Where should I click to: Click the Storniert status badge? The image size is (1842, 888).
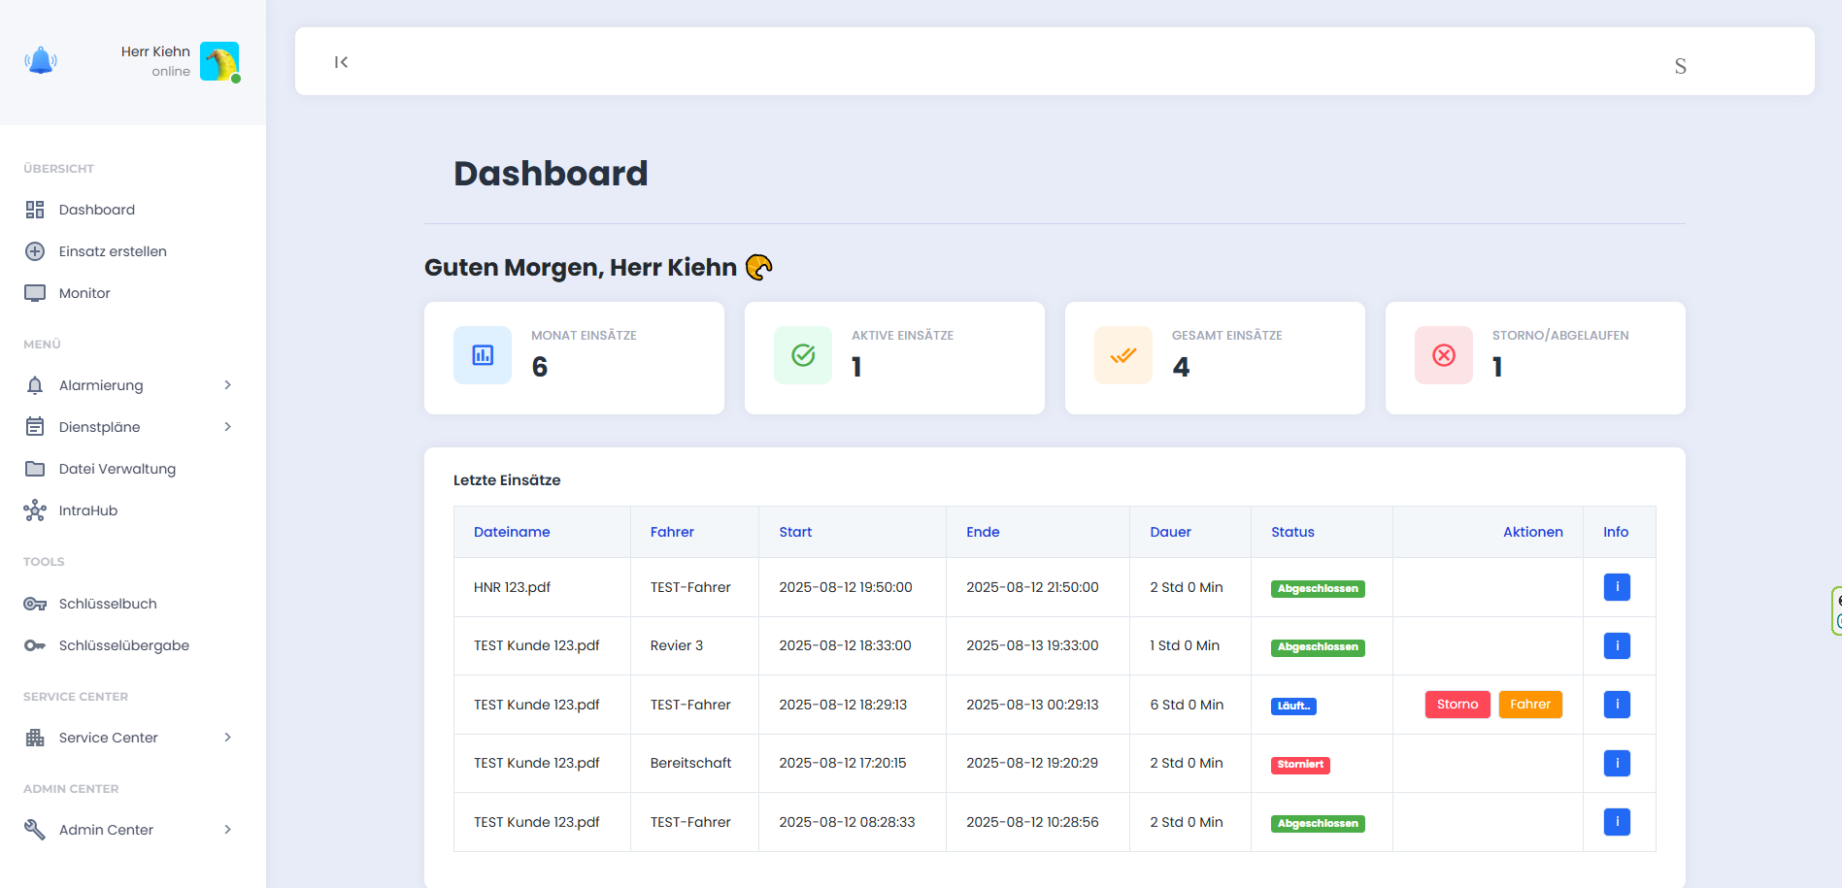coord(1300,765)
